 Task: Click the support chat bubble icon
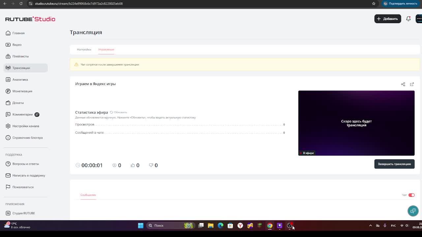(x=413, y=211)
